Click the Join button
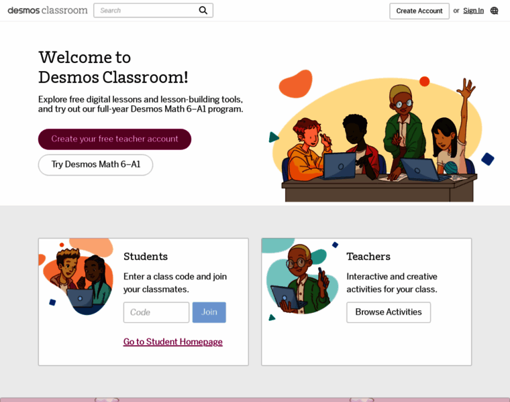Screen dimensions: 510x402 click(x=209, y=312)
